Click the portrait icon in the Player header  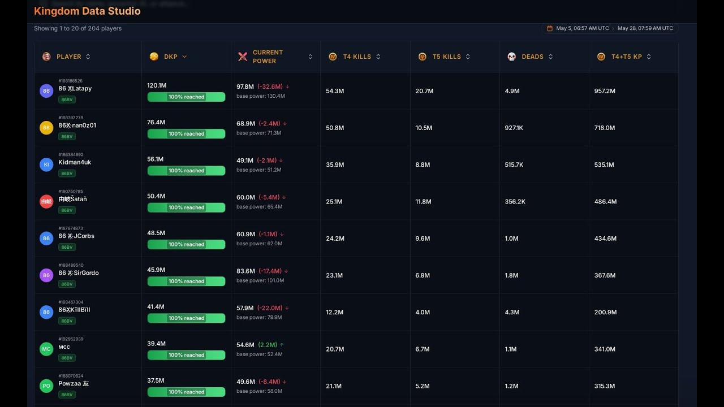(46, 57)
